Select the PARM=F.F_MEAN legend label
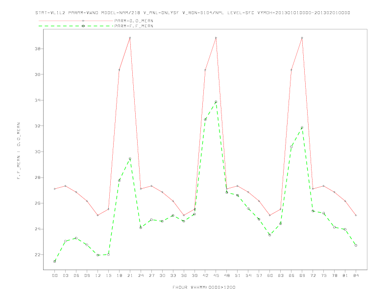This screenshot has height=300, width=388. [x=134, y=26]
